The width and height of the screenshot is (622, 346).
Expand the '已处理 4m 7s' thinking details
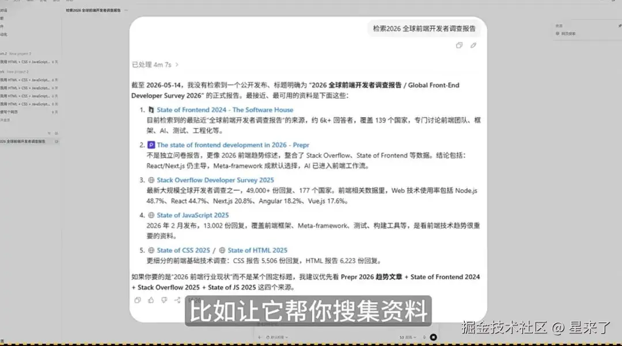click(155, 64)
